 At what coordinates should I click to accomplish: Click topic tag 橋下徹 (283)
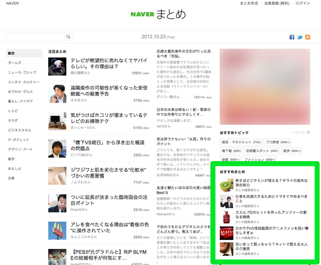231,151
